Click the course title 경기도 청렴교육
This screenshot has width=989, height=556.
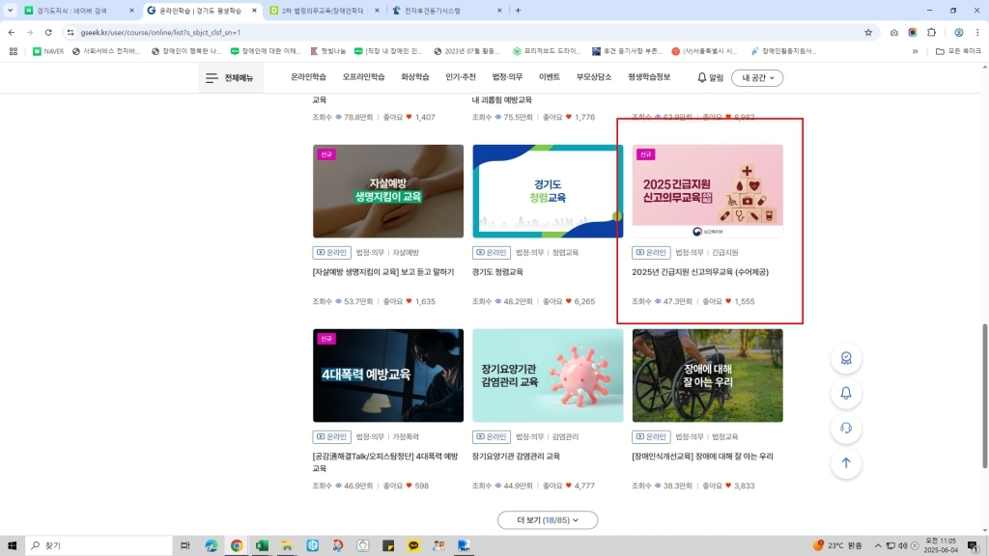pyautogui.click(x=497, y=272)
